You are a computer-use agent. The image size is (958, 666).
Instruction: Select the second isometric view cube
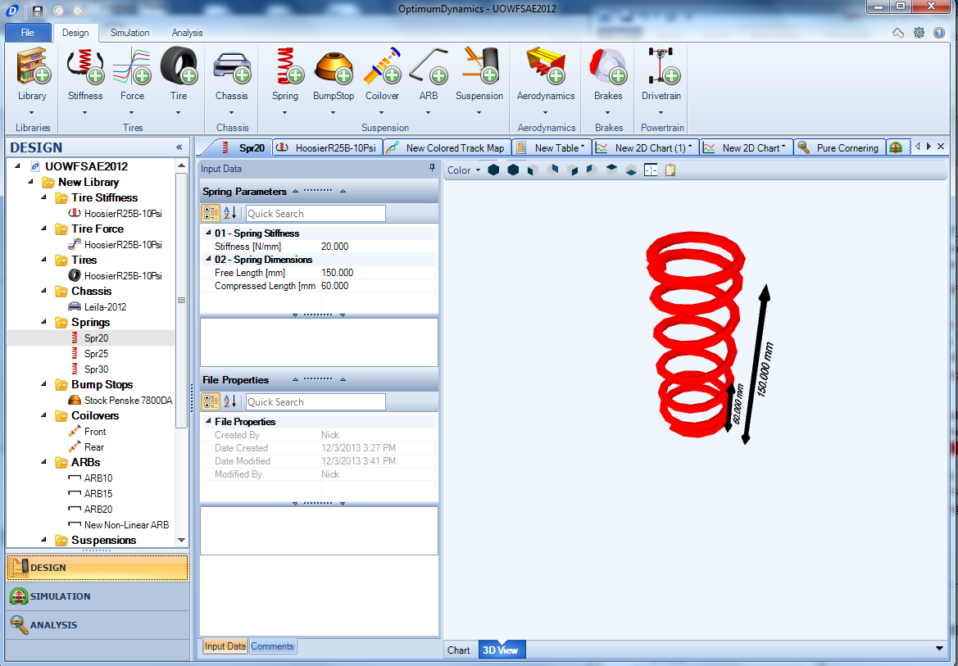point(513,170)
